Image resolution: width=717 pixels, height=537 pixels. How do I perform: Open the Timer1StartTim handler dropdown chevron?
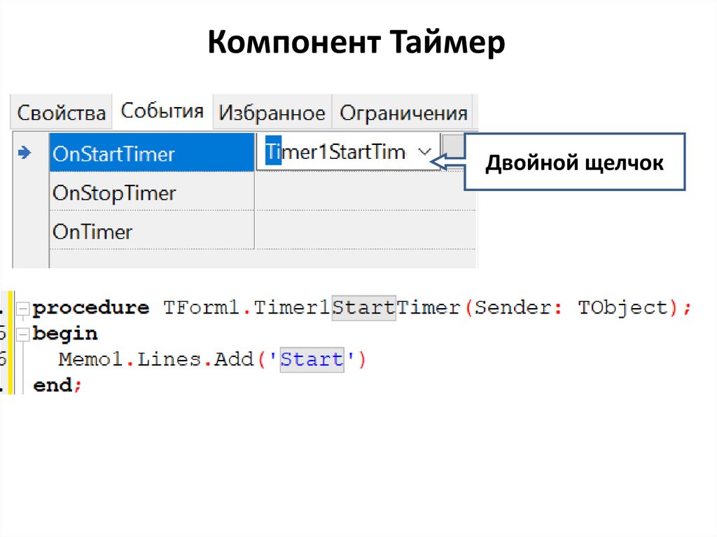click(425, 151)
